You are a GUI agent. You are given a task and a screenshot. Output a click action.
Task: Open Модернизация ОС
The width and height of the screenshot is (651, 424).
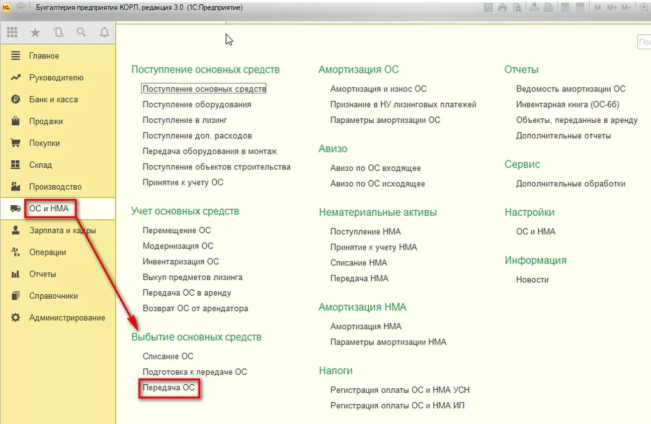[178, 246]
